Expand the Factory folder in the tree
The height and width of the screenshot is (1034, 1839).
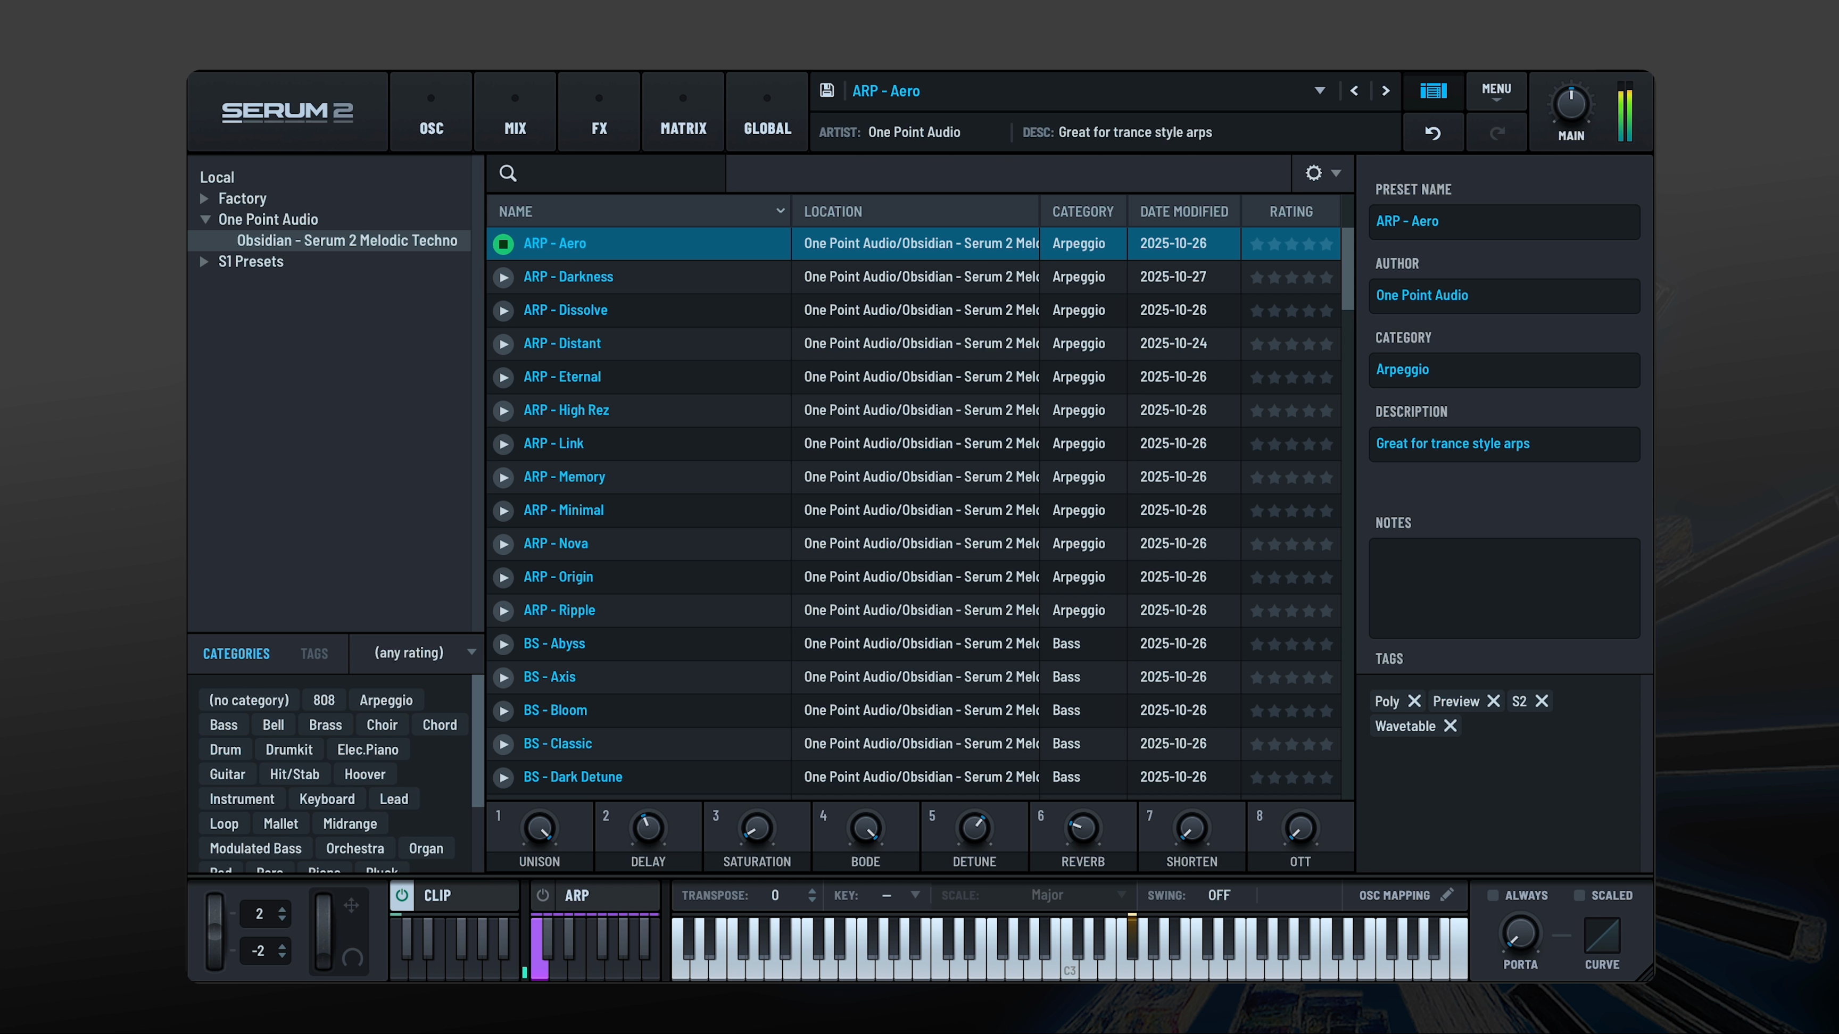204,198
